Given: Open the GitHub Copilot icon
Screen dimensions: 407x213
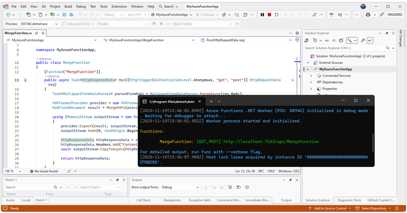Looking at the screenshot, I should point(368,15).
